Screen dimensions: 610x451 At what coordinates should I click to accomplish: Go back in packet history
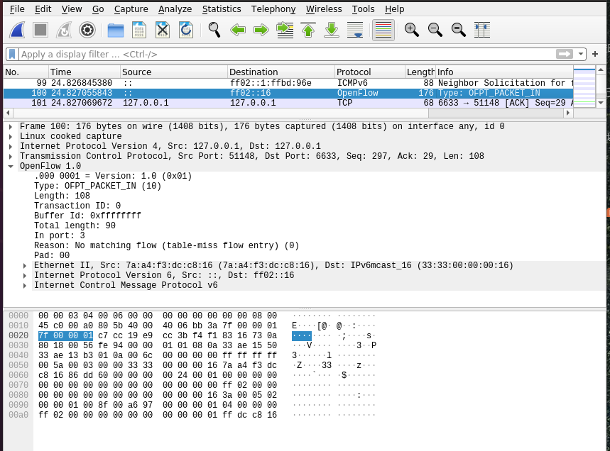click(238, 30)
